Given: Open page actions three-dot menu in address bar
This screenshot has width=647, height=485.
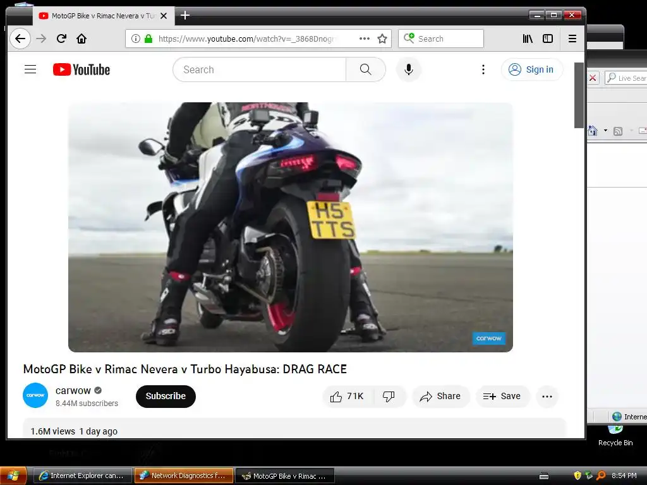Looking at the screenshot, I should pyautogui.click(x=365, y=39).
